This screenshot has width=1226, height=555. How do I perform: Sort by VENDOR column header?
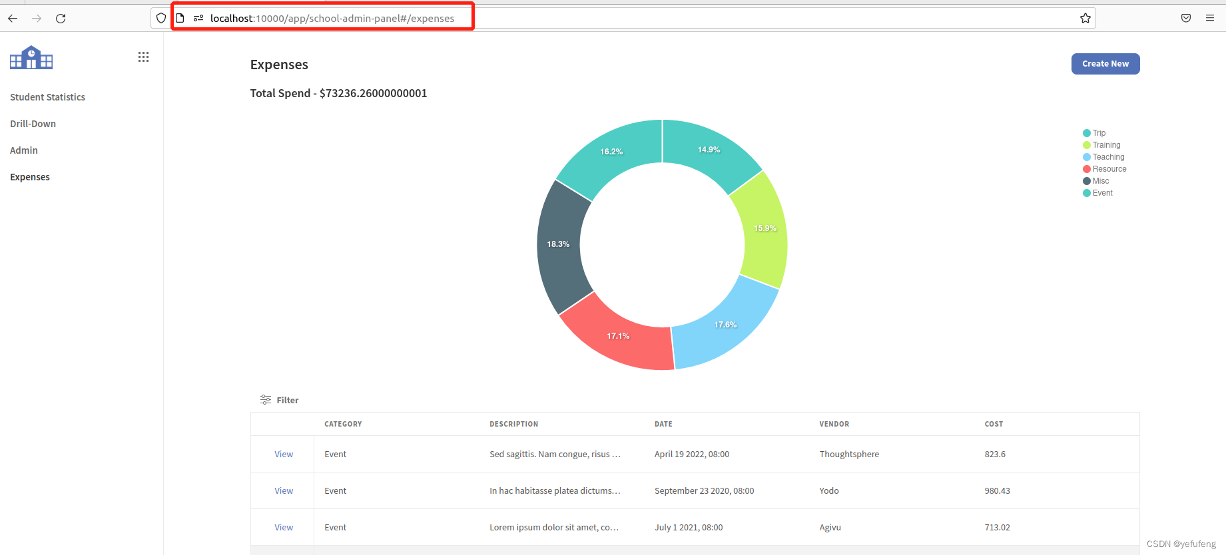point(834,424)
